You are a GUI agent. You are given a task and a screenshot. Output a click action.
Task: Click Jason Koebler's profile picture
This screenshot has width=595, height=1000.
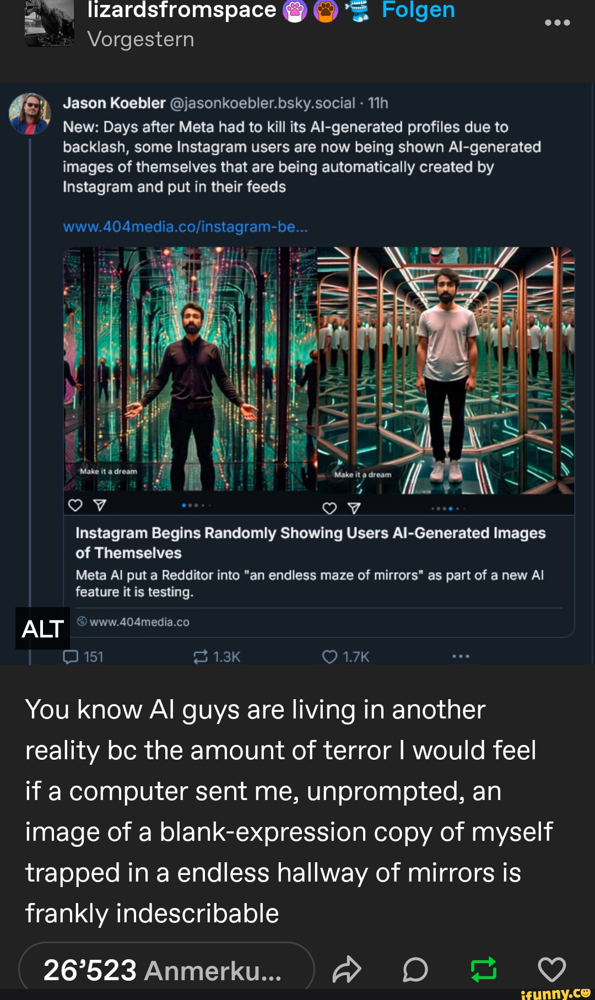[x=30, y=114]
